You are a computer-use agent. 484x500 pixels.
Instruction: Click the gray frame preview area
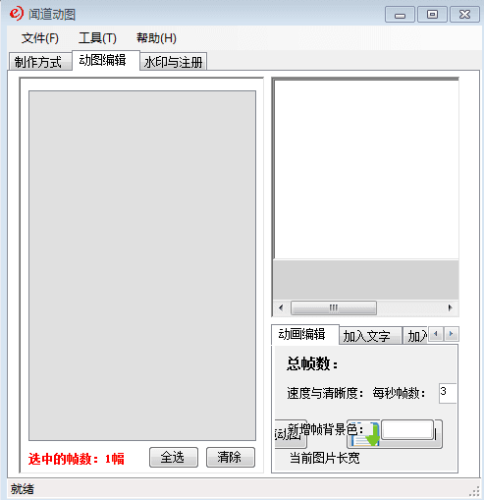142,265
